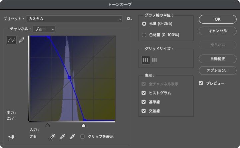Open the チャンネル dropdown set to ブルー
The width and height of the screenshot is (240, 148).
pos(44,29)
